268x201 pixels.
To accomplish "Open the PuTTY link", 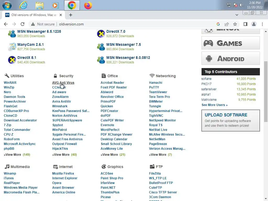I will pyautogui.click(x=154, y=87).
